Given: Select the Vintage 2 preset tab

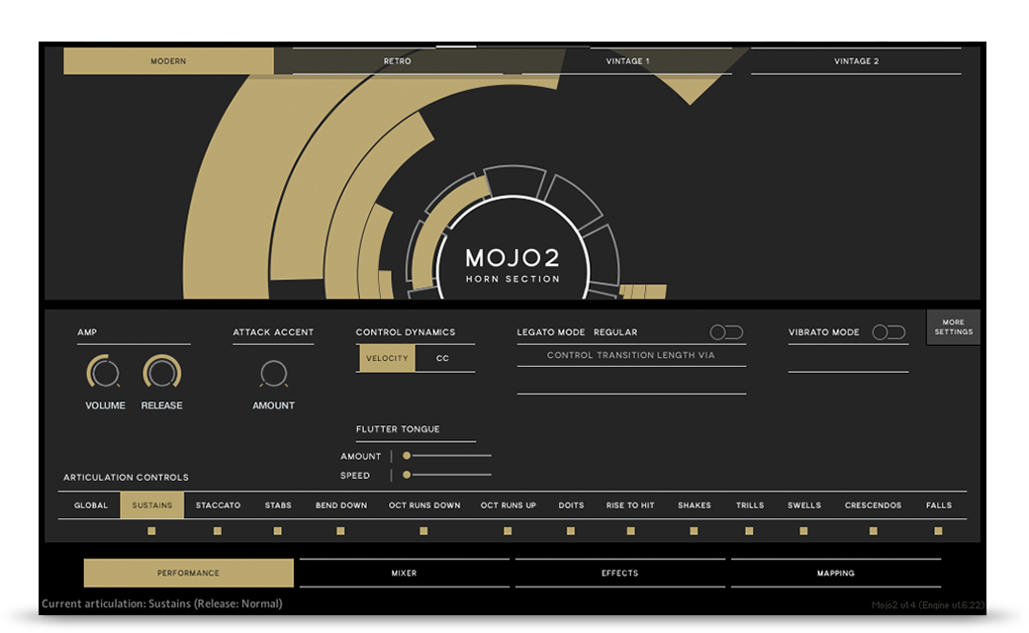Looking at the screenshot, I should coord(857,61).
